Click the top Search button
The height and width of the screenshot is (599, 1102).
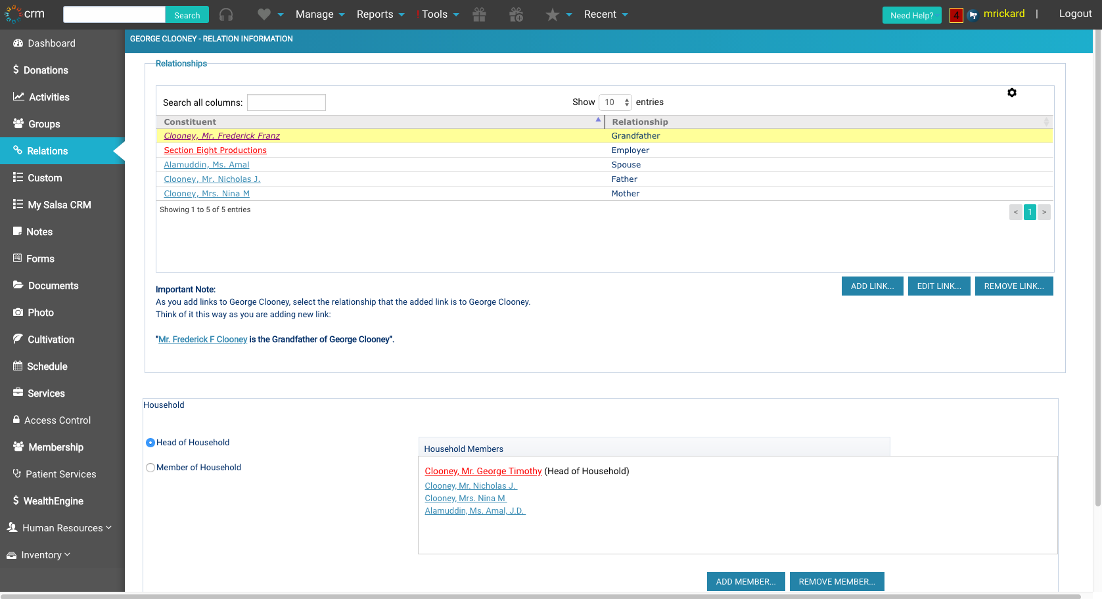click(x=187, y=15)
